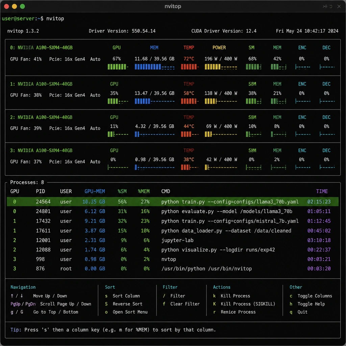Click GPU 2 utilization bar at 11%

(118, 134)
